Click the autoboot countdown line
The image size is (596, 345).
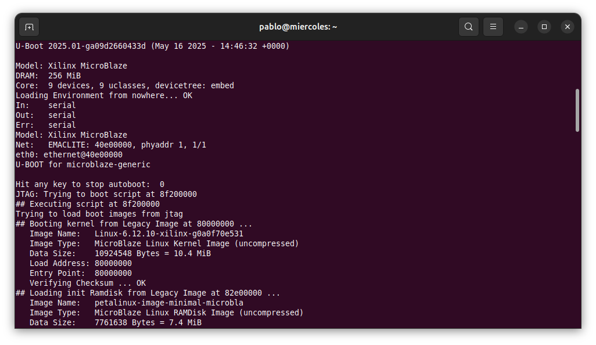(x=89, y=184)
